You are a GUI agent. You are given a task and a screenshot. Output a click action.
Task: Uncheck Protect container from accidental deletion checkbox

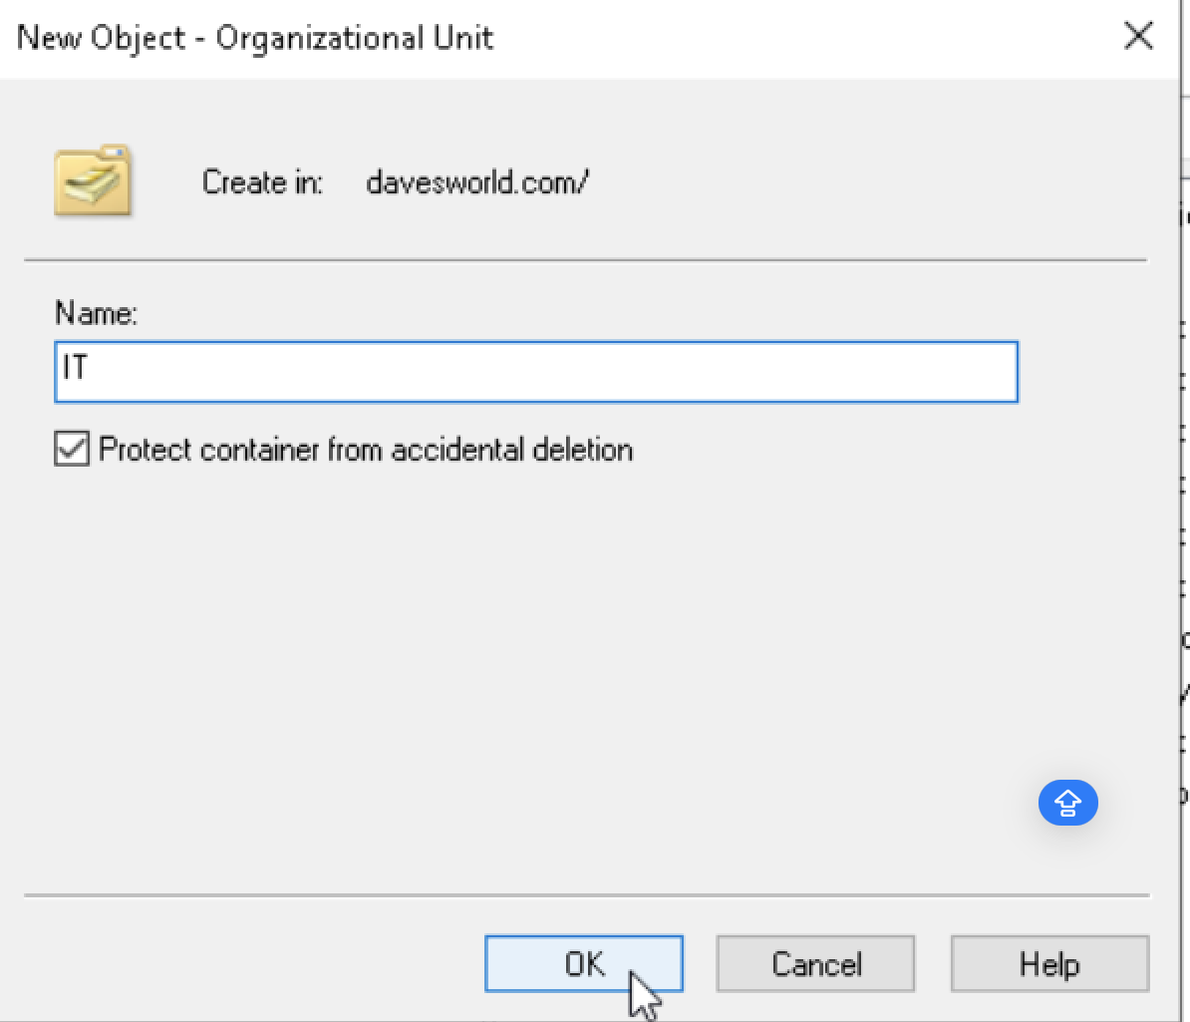point(72,448)
